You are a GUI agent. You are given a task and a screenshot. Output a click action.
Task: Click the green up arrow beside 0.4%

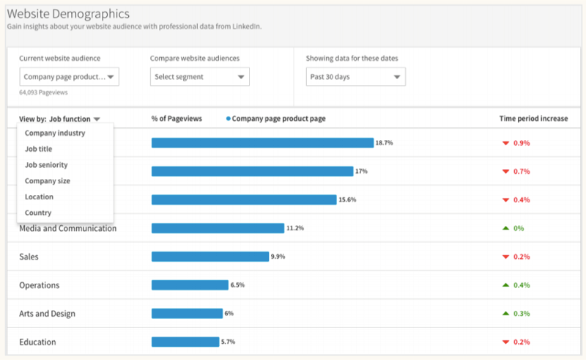coord(505,285)
